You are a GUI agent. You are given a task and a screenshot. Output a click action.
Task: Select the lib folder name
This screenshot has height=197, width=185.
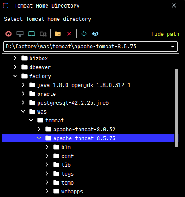(66, 165)
